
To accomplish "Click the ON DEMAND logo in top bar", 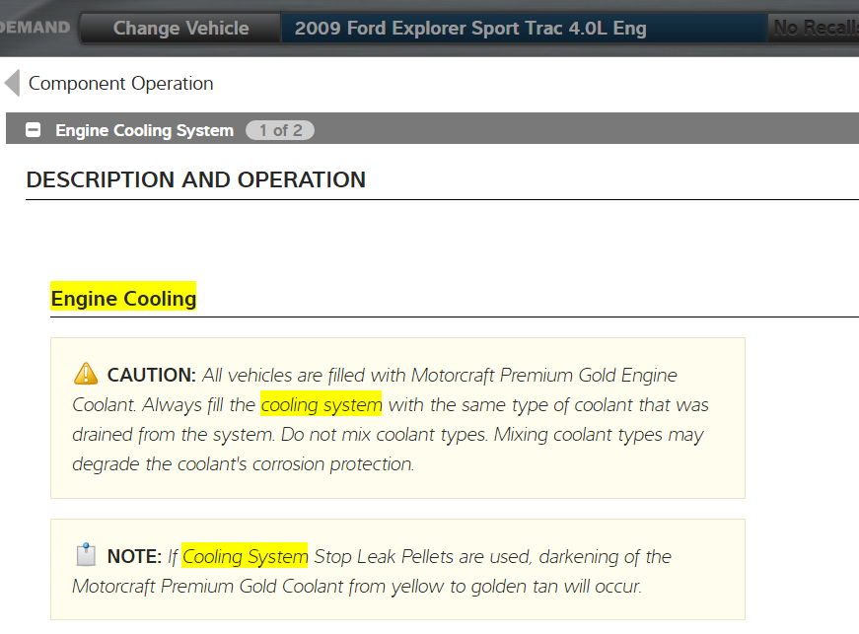I will tap(36, 28).
